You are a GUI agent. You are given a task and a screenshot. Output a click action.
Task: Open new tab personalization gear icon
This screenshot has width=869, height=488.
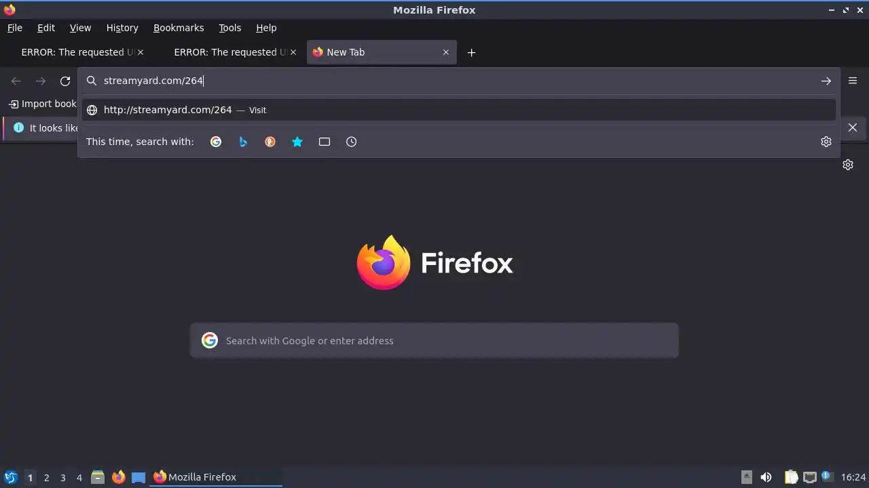pyautogui.click(x=848, y=165)
